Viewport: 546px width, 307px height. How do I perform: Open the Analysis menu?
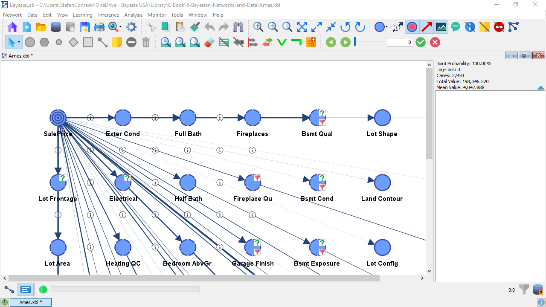134,14
